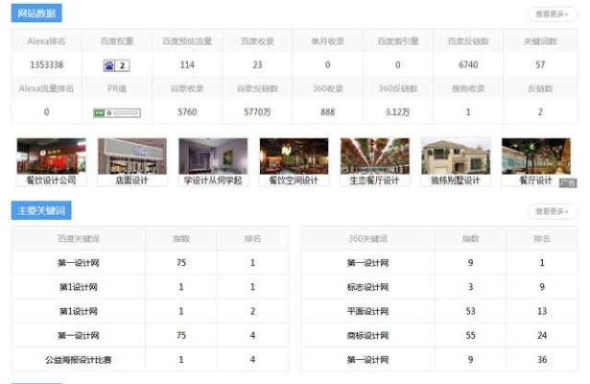This screenshot has width=590, height=384.
Task: Click the 生态餐厅设计 thumbnail
Action: click(374, 156)
